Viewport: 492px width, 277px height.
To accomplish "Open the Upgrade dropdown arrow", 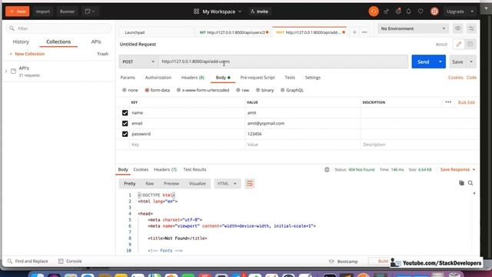I will point(471,12).
